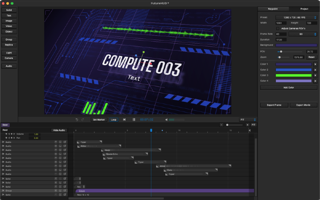Toggle visibility of the first Audio layer
Viewport: 320px width, 200px height.
pyautogui.click(x=55, y=142)
